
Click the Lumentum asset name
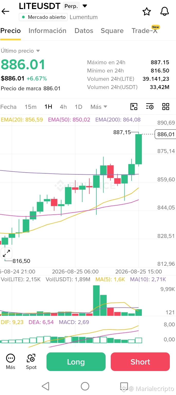(84, 17)
